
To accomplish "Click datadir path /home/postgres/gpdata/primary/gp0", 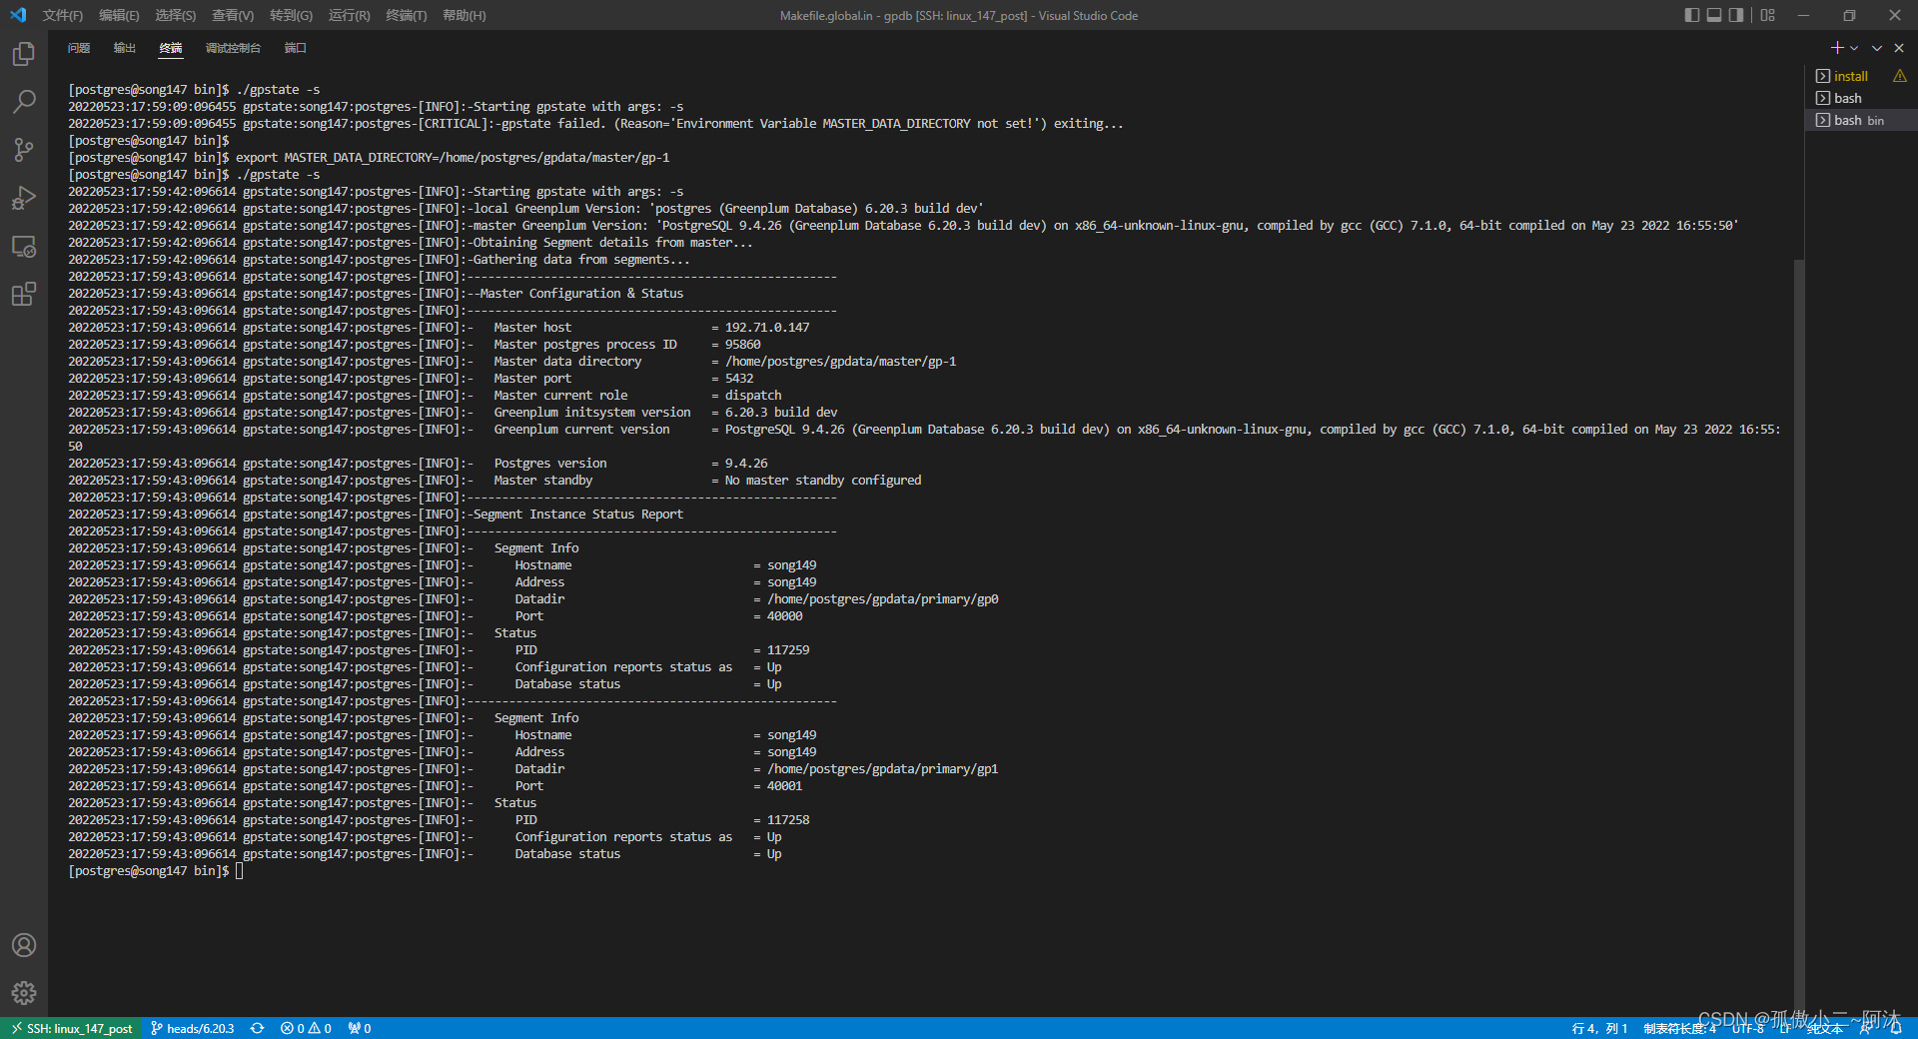I will pos(882,599).
